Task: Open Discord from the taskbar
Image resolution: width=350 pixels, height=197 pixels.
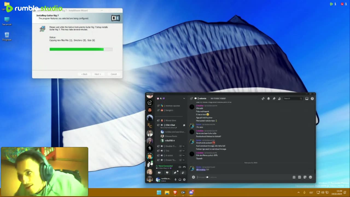Action: click(x=191, y=193)
